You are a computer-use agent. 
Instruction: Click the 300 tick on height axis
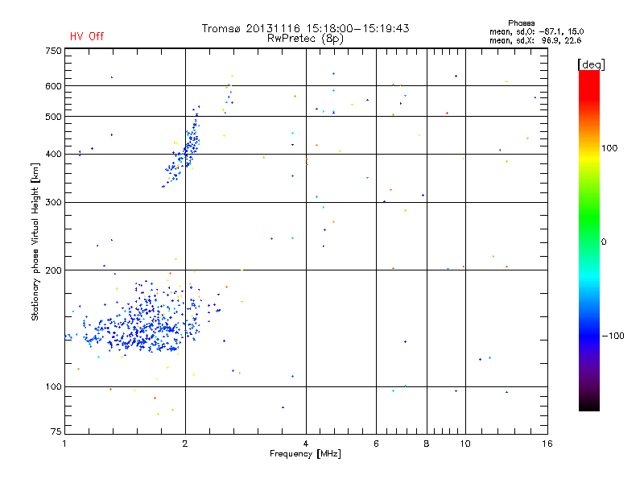point(53,202)
